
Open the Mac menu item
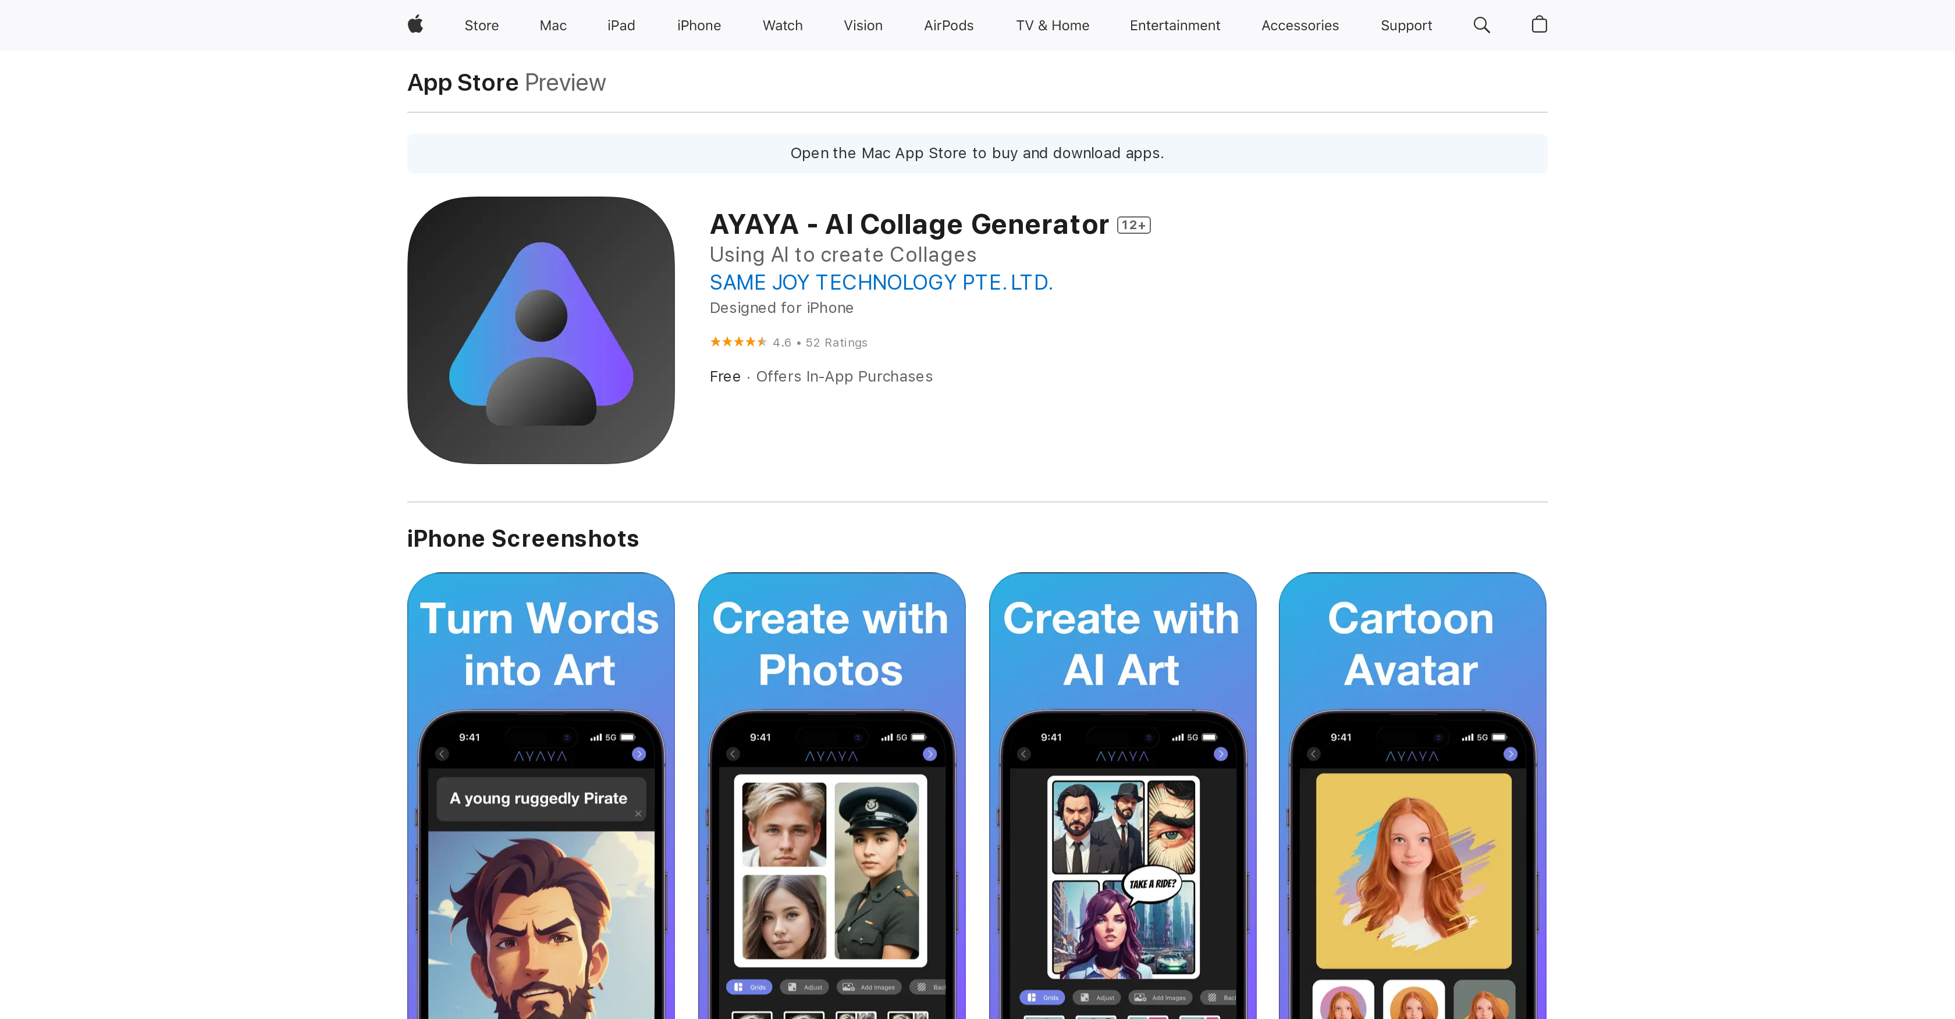(553, 25)
